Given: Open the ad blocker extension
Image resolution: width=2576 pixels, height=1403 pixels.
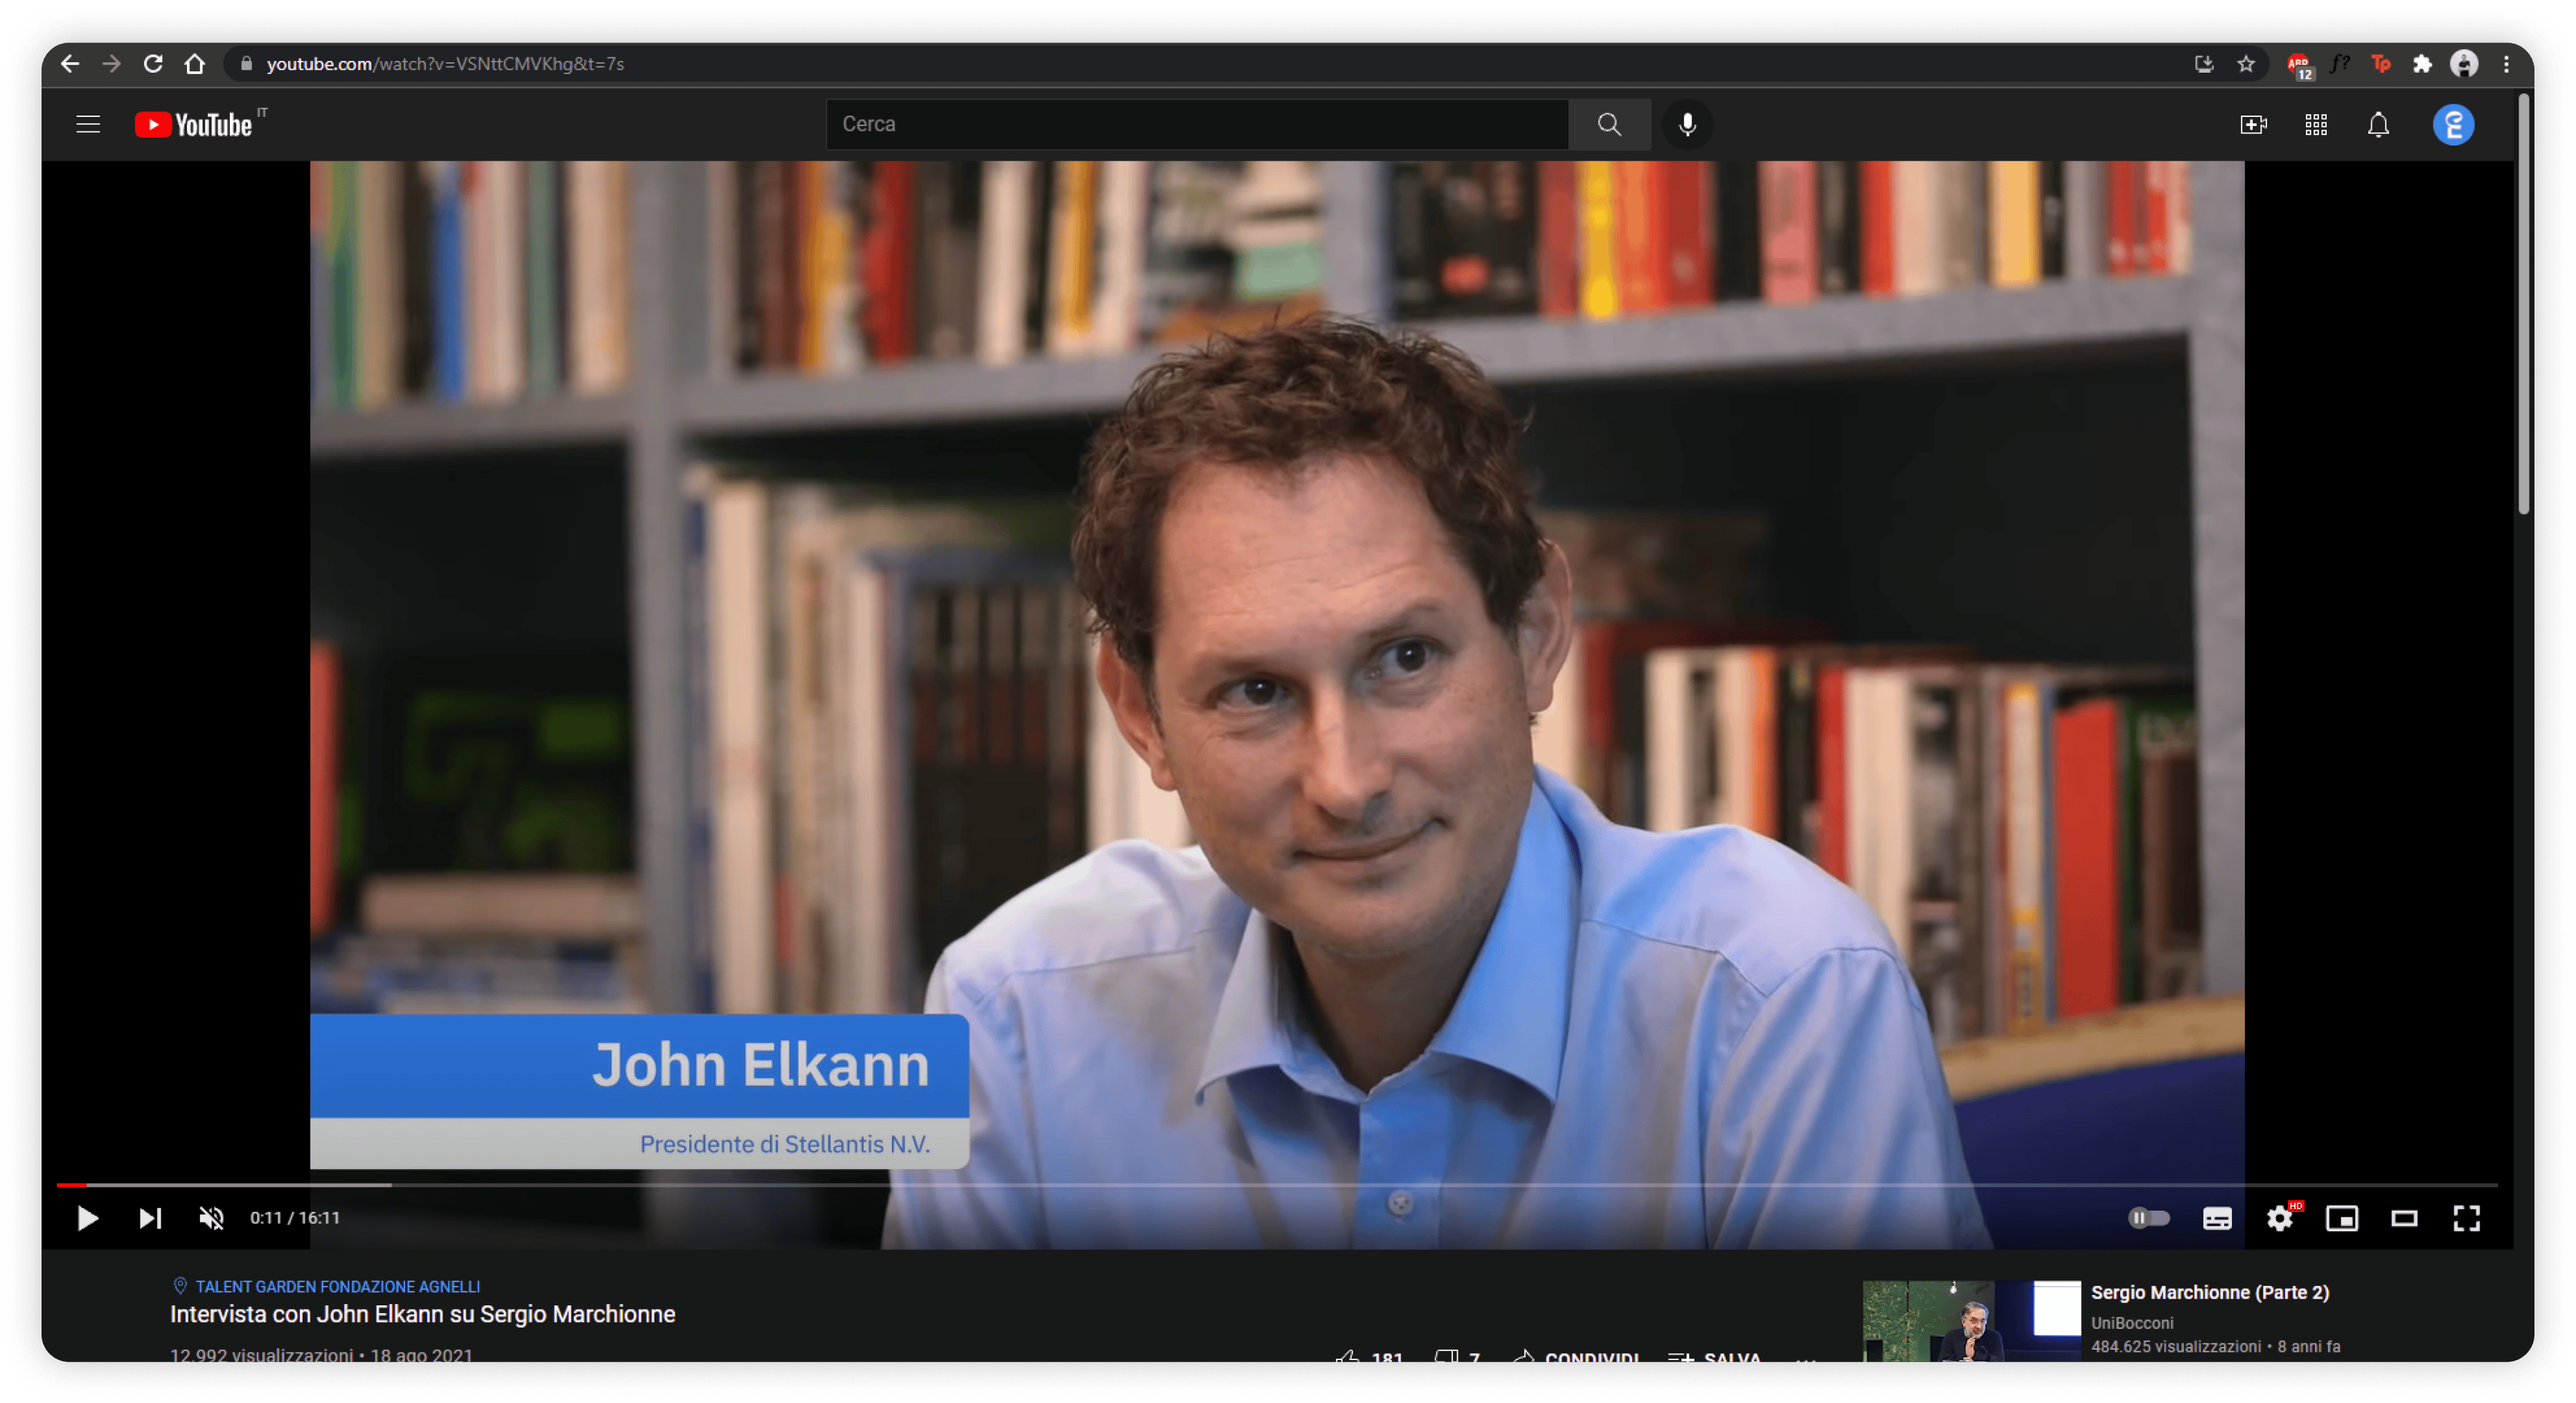Looking at the screenshot, I should [2298, 65].
